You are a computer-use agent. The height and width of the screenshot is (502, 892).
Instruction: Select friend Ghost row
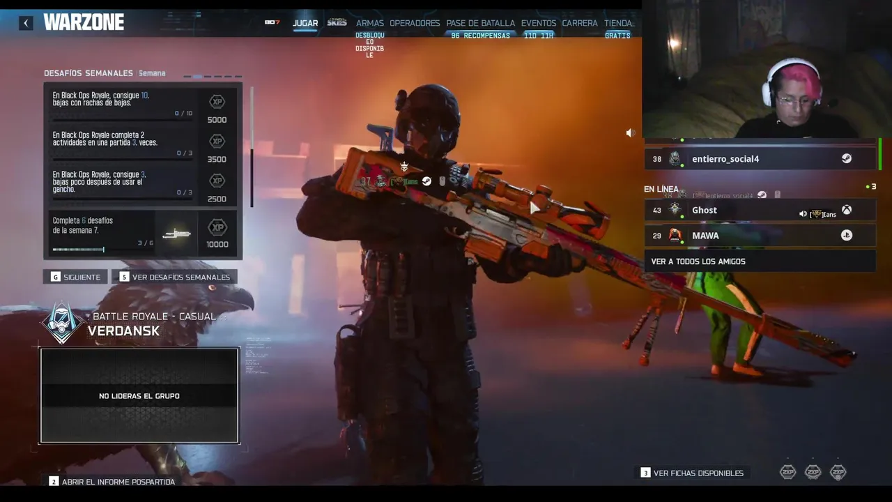tap(760, 210)
